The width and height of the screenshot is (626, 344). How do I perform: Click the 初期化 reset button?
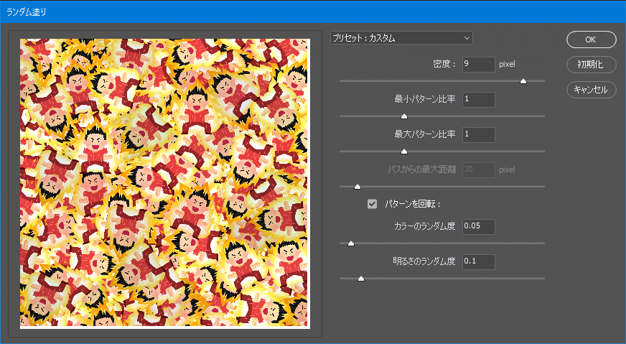click(592, 65)
